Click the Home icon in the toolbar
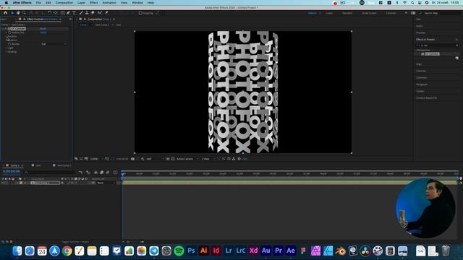 click(5, 13)
